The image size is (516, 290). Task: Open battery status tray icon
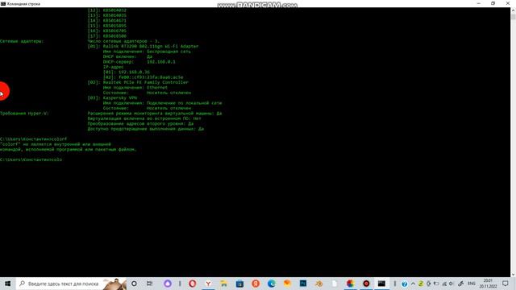coord(436,284)
